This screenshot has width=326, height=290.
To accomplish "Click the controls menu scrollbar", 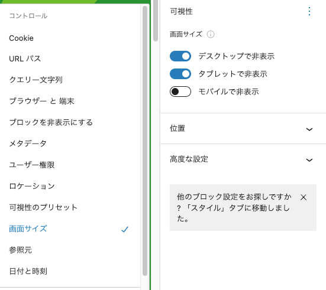I will 145,141.
